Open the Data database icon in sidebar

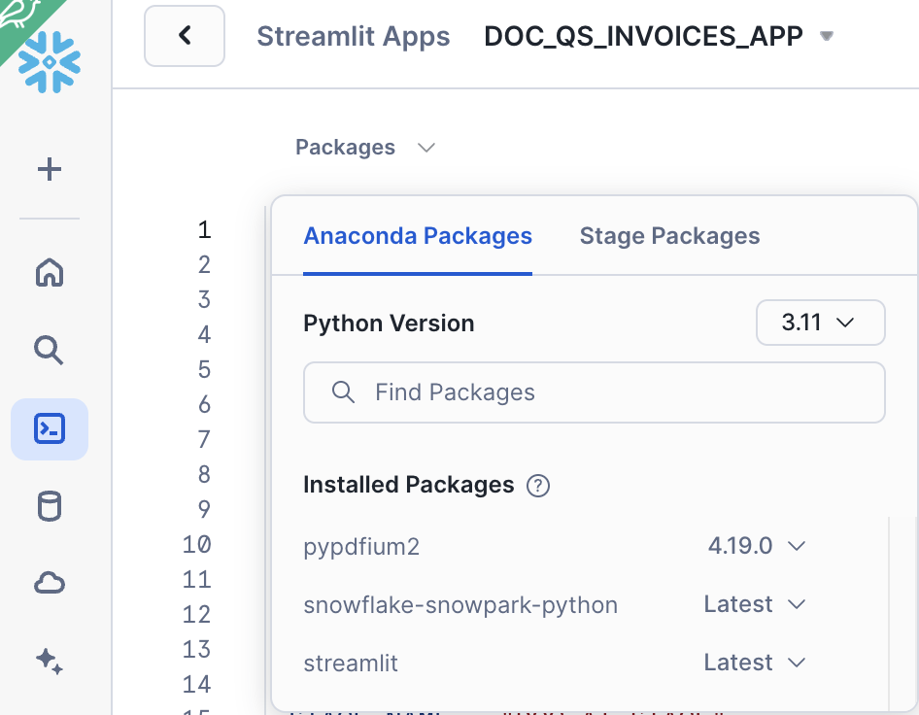coord(50,506)
